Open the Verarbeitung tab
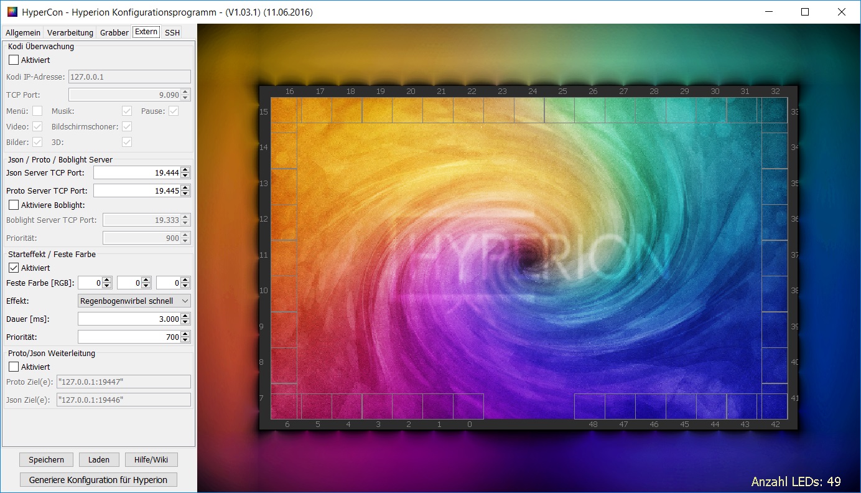 (x=70, y=32)
